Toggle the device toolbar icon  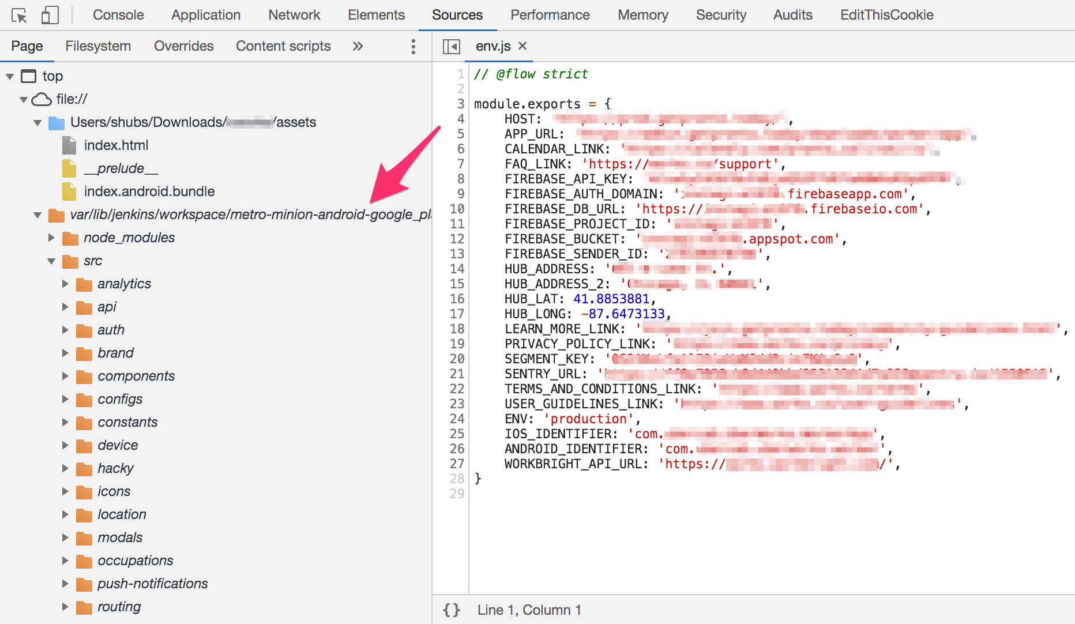click(x=50, y=15)
